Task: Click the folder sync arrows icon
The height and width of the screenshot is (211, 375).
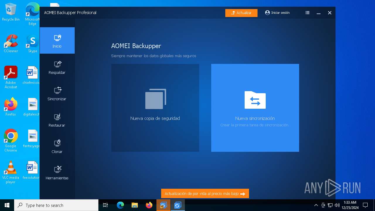Action: click(255, 100)
